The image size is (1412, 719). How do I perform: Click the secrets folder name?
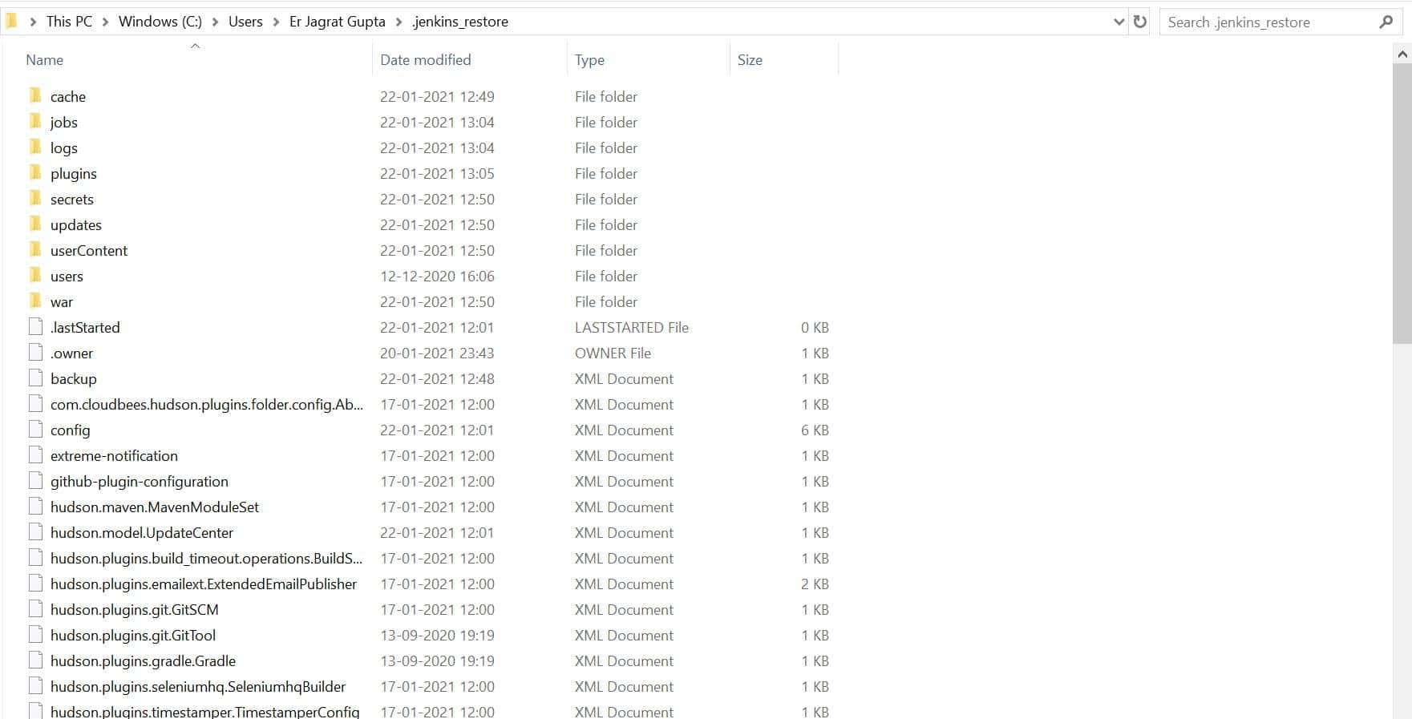(72, 199)
